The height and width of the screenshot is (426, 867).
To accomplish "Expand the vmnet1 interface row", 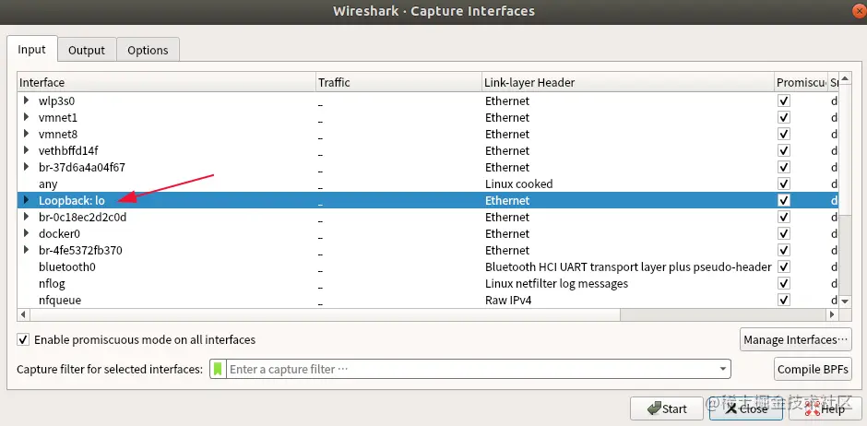I will 26,117.
